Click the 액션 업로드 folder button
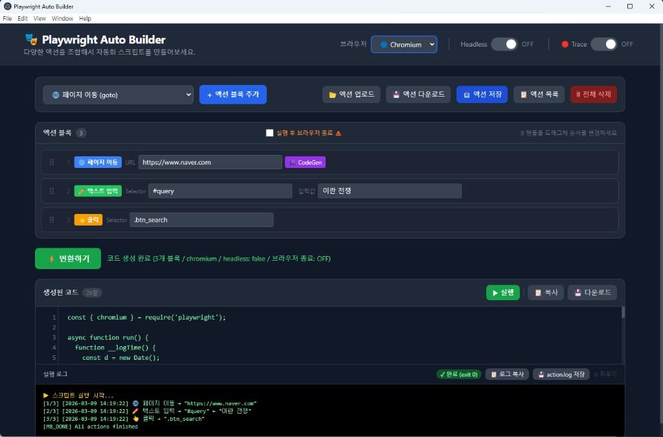This screenshot has height=437, width=663. [x=351, y=95]
